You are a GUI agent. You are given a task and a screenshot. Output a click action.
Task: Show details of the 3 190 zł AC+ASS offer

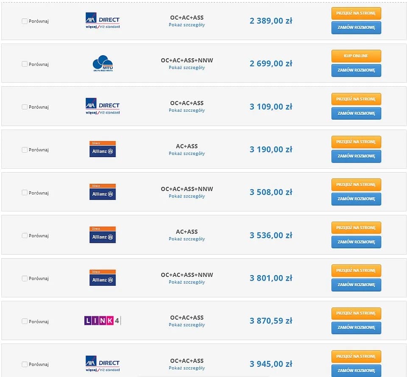click(x=187, y=154)
